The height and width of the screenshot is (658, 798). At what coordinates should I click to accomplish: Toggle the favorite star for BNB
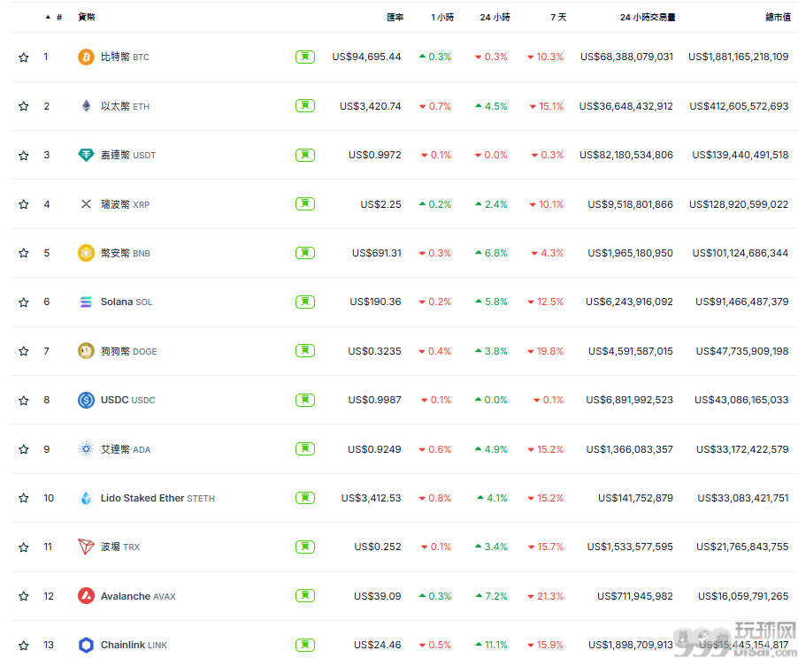point(23,253)
